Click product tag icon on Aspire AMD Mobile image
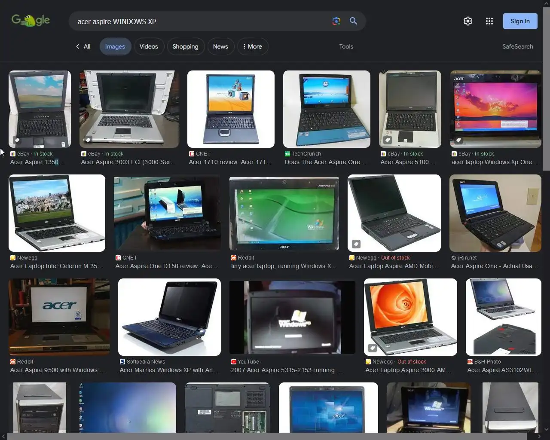This screenshot has width=550, height=440. pos(356,244)
